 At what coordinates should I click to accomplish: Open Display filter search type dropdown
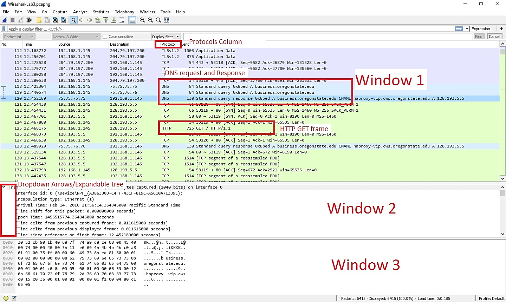(166, 37)
